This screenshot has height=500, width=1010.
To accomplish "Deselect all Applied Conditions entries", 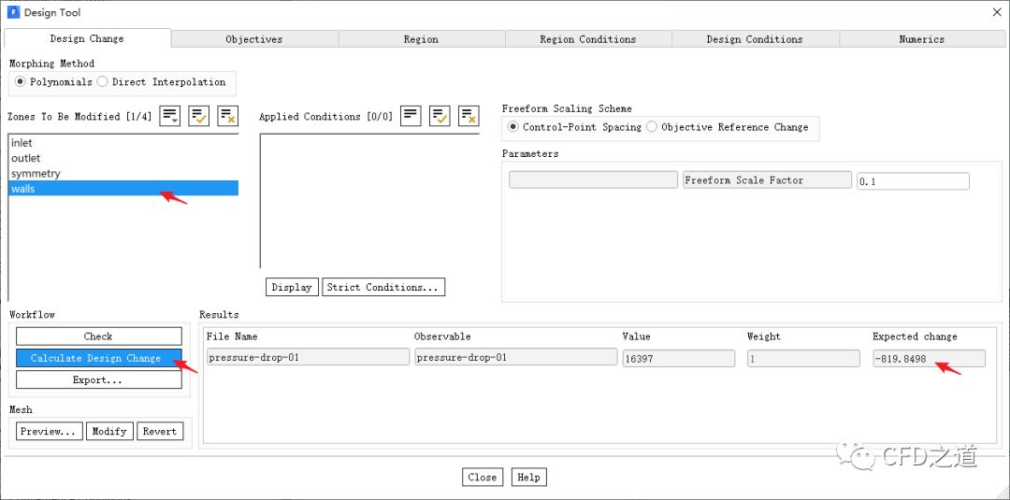I will [x=469, y=117].
